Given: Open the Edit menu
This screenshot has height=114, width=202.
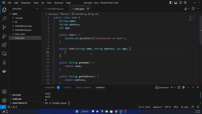Looking at the screenshot, I should [16, 3].
